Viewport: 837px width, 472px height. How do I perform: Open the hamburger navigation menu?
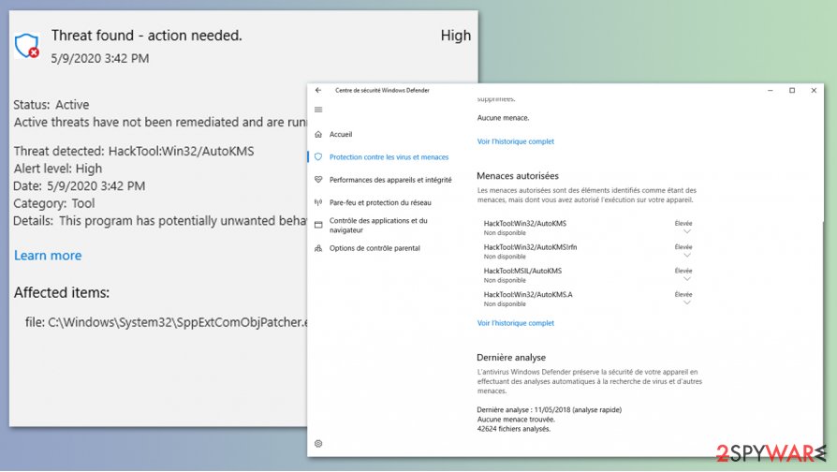[x=318, y=110]
